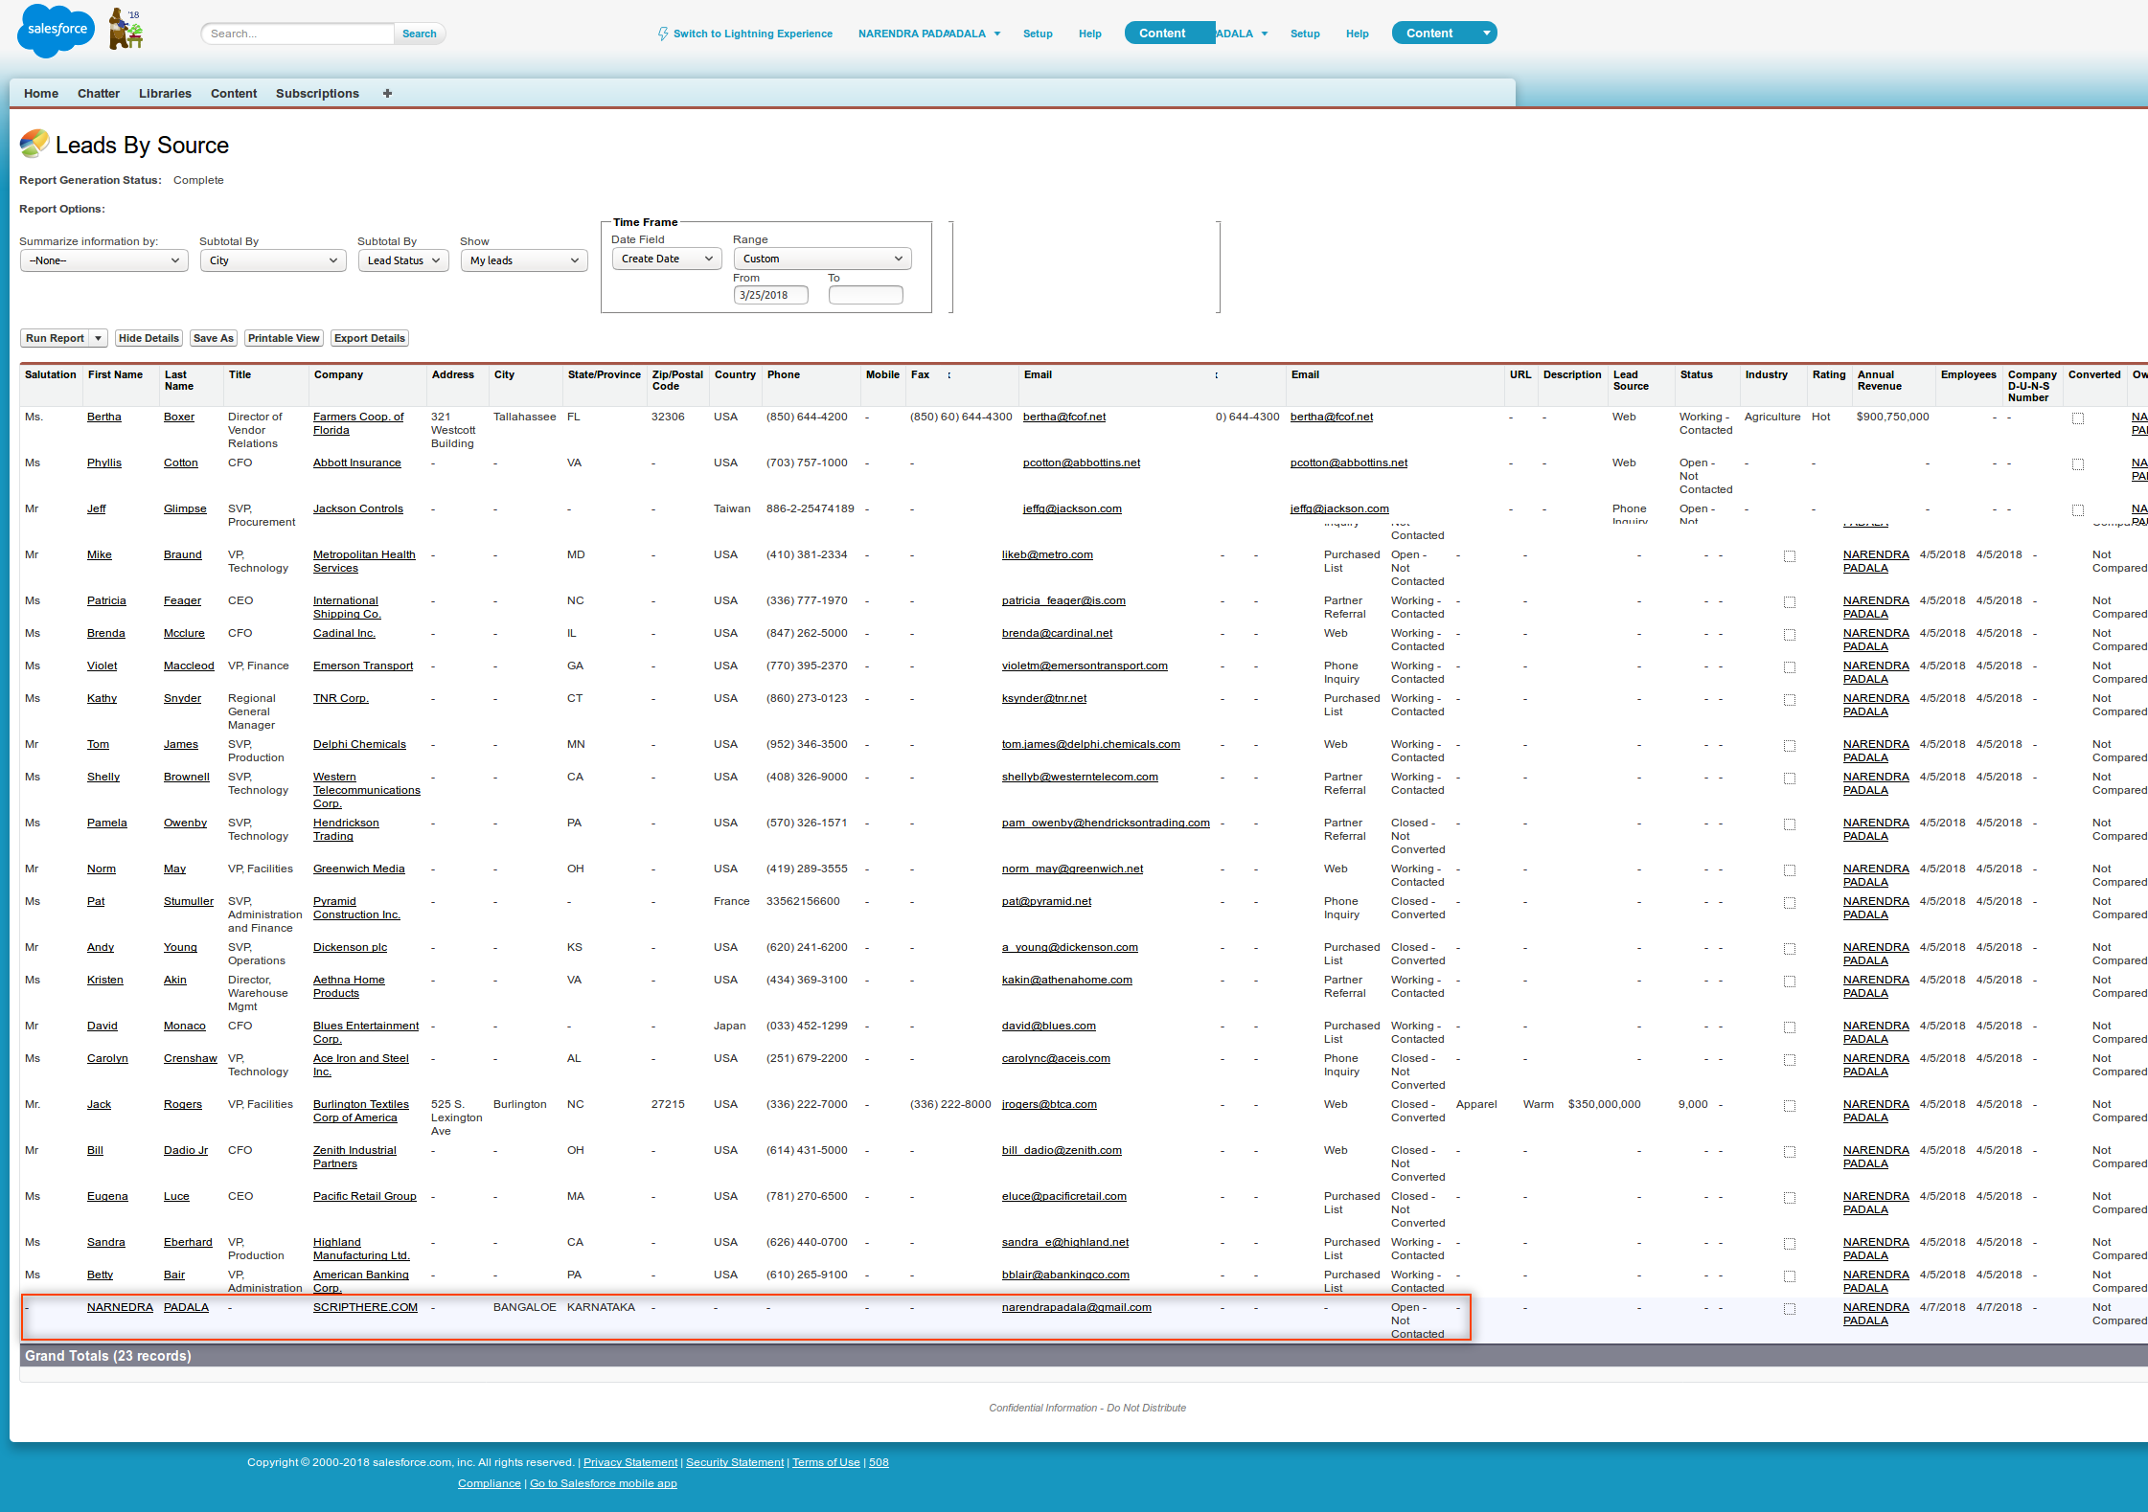Click the Switch to Lightning Experience link
Image resolution: width=2148 pixels, height=1512 pixels.
[753, 34]
